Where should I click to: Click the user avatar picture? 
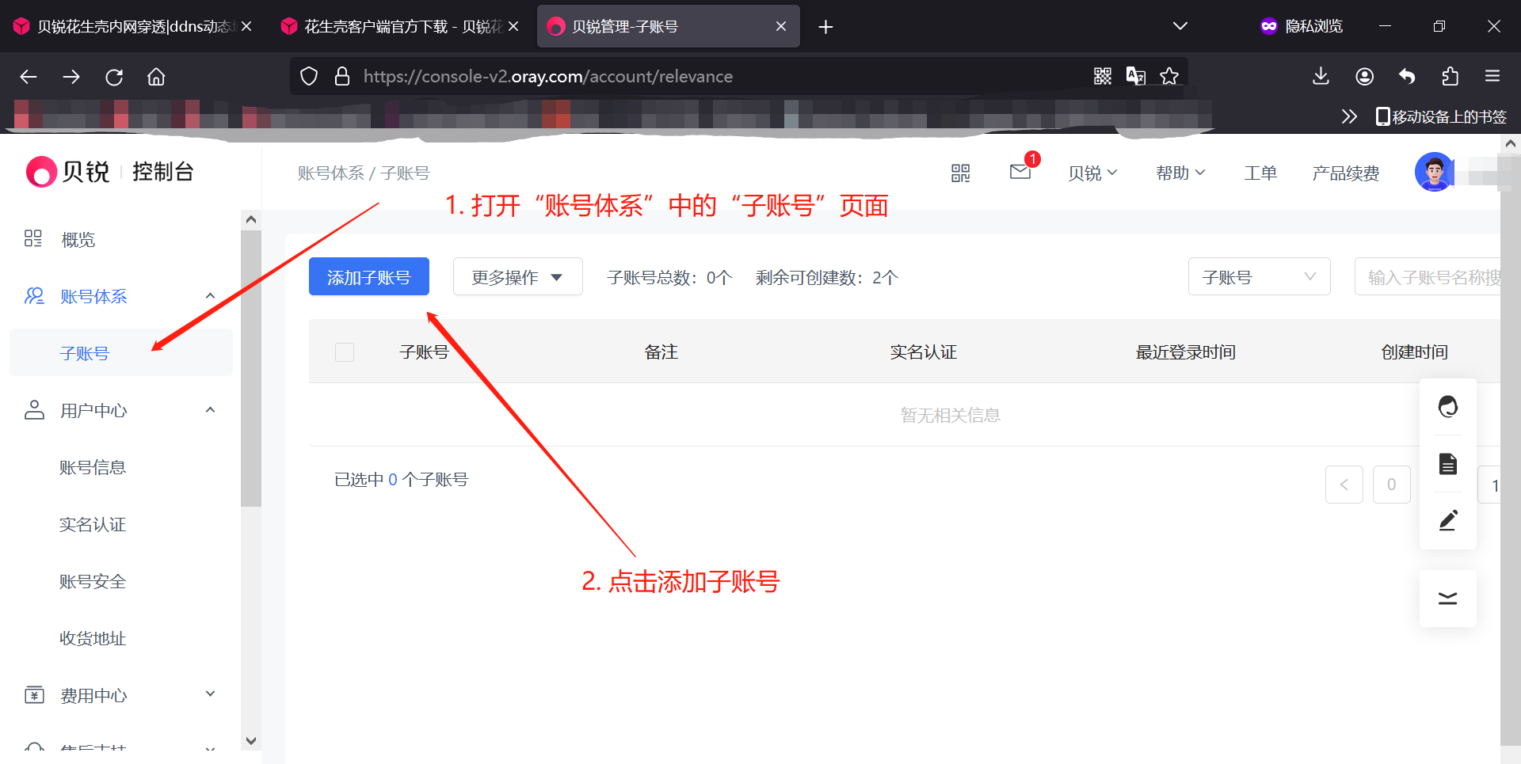point(1434,172)
